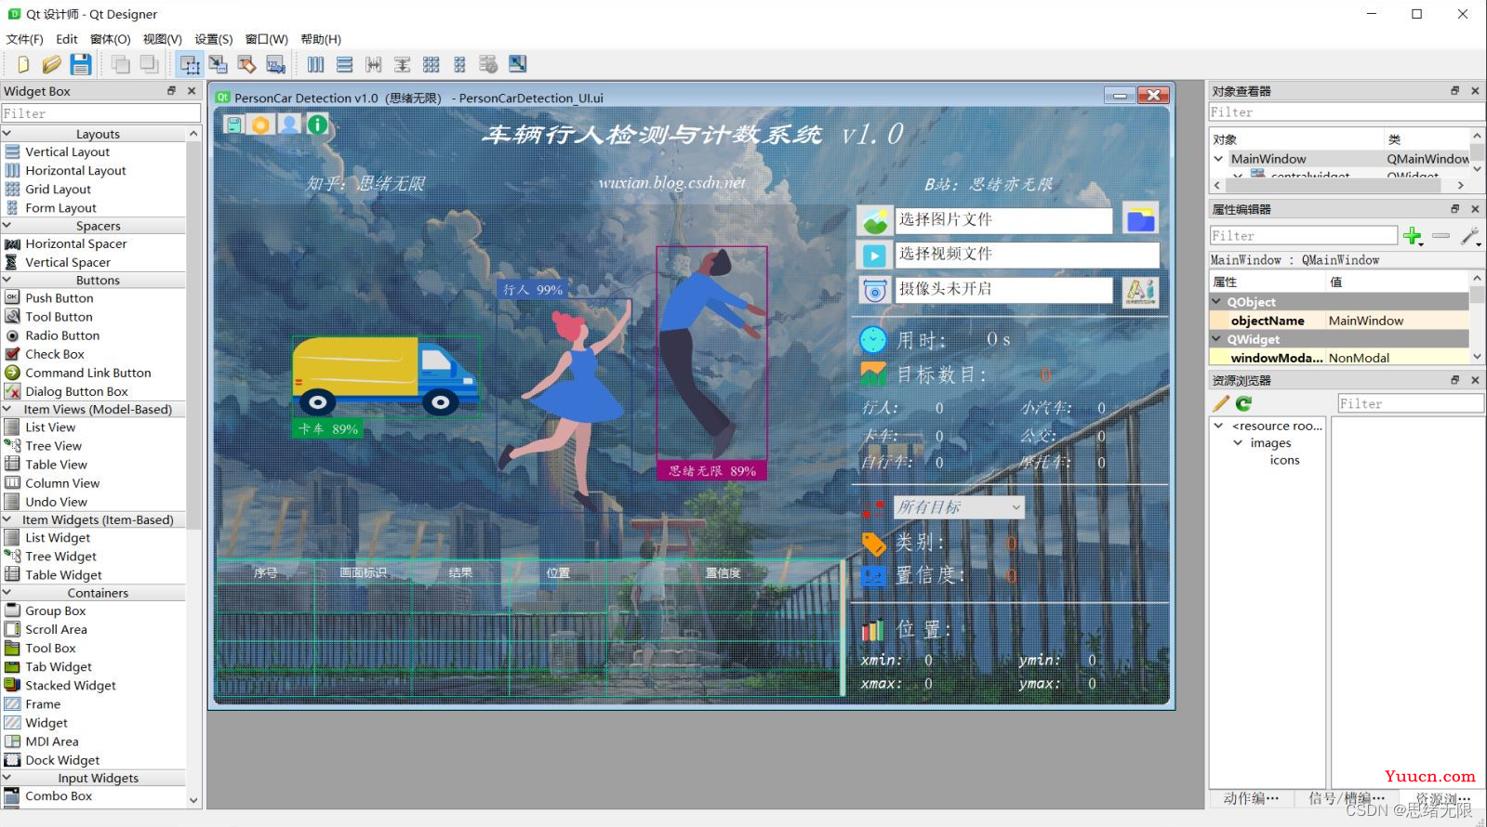
Task: Click the AI model icon button
Action: (1140, 291)
